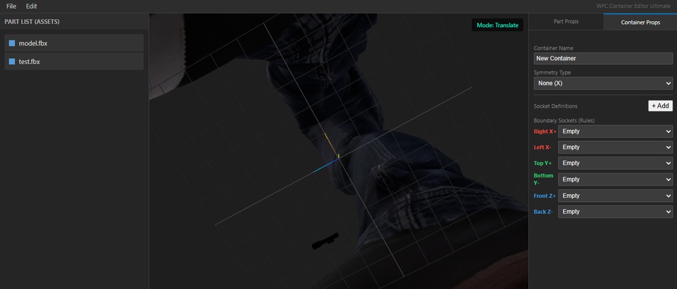This screenshot has width=677, height=289.
Task: Open the Back Z- socket dropdown
Action: [x=616, y=212]
